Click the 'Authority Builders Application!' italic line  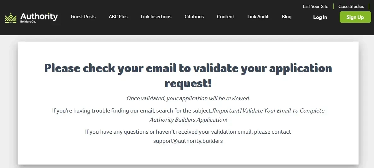click(188, 120)
